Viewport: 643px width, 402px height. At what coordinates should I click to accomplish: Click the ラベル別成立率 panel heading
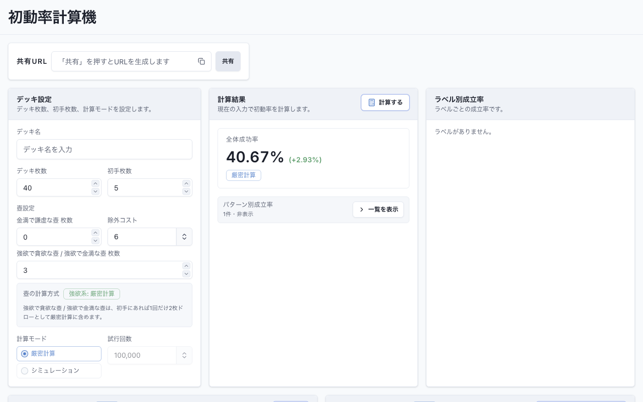459,99
